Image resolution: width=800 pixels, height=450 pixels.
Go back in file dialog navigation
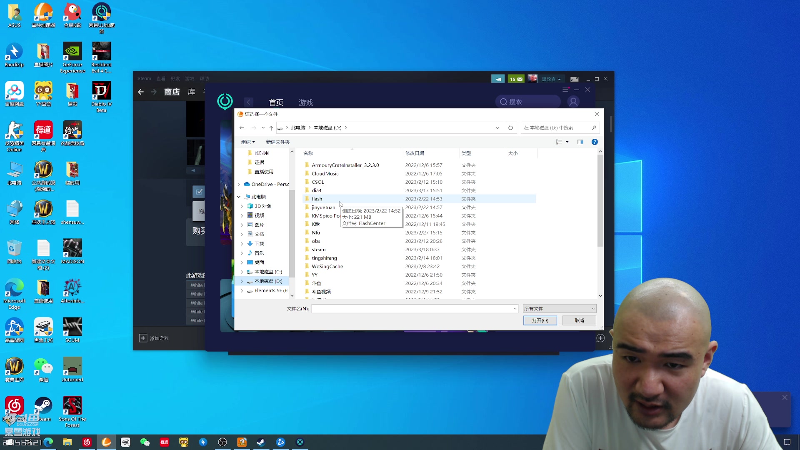242,128
